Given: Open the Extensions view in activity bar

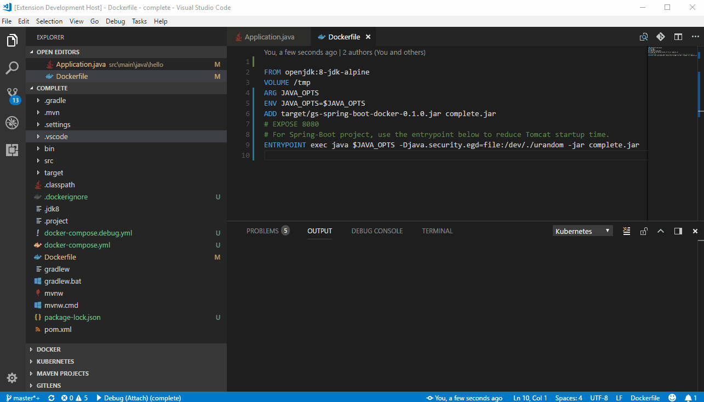Looking at the screenshot, I should pos(12,150).
